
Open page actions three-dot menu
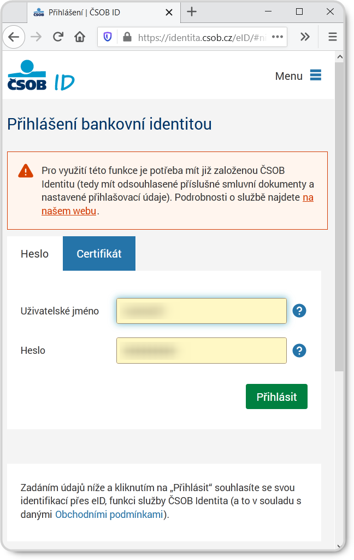click(278, 37)
